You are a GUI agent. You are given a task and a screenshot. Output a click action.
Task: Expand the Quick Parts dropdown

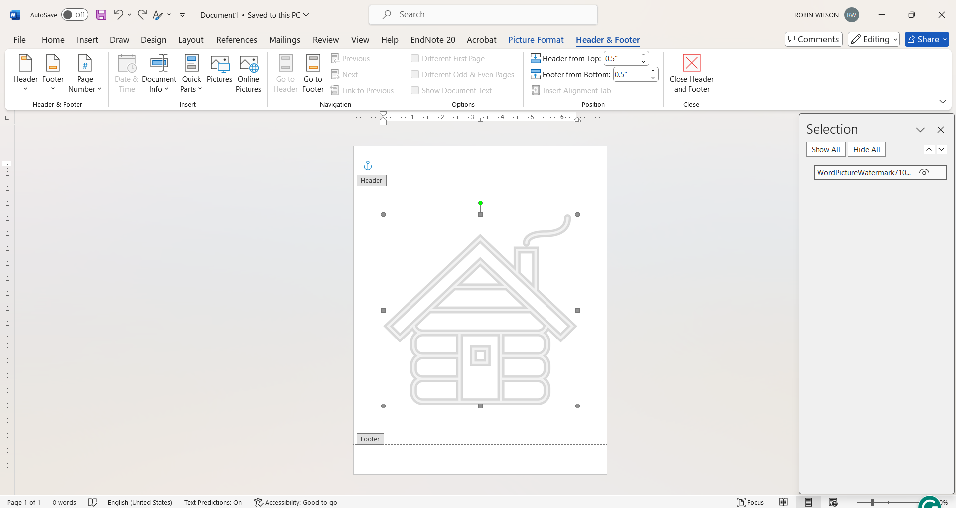(x=191, y=74)
